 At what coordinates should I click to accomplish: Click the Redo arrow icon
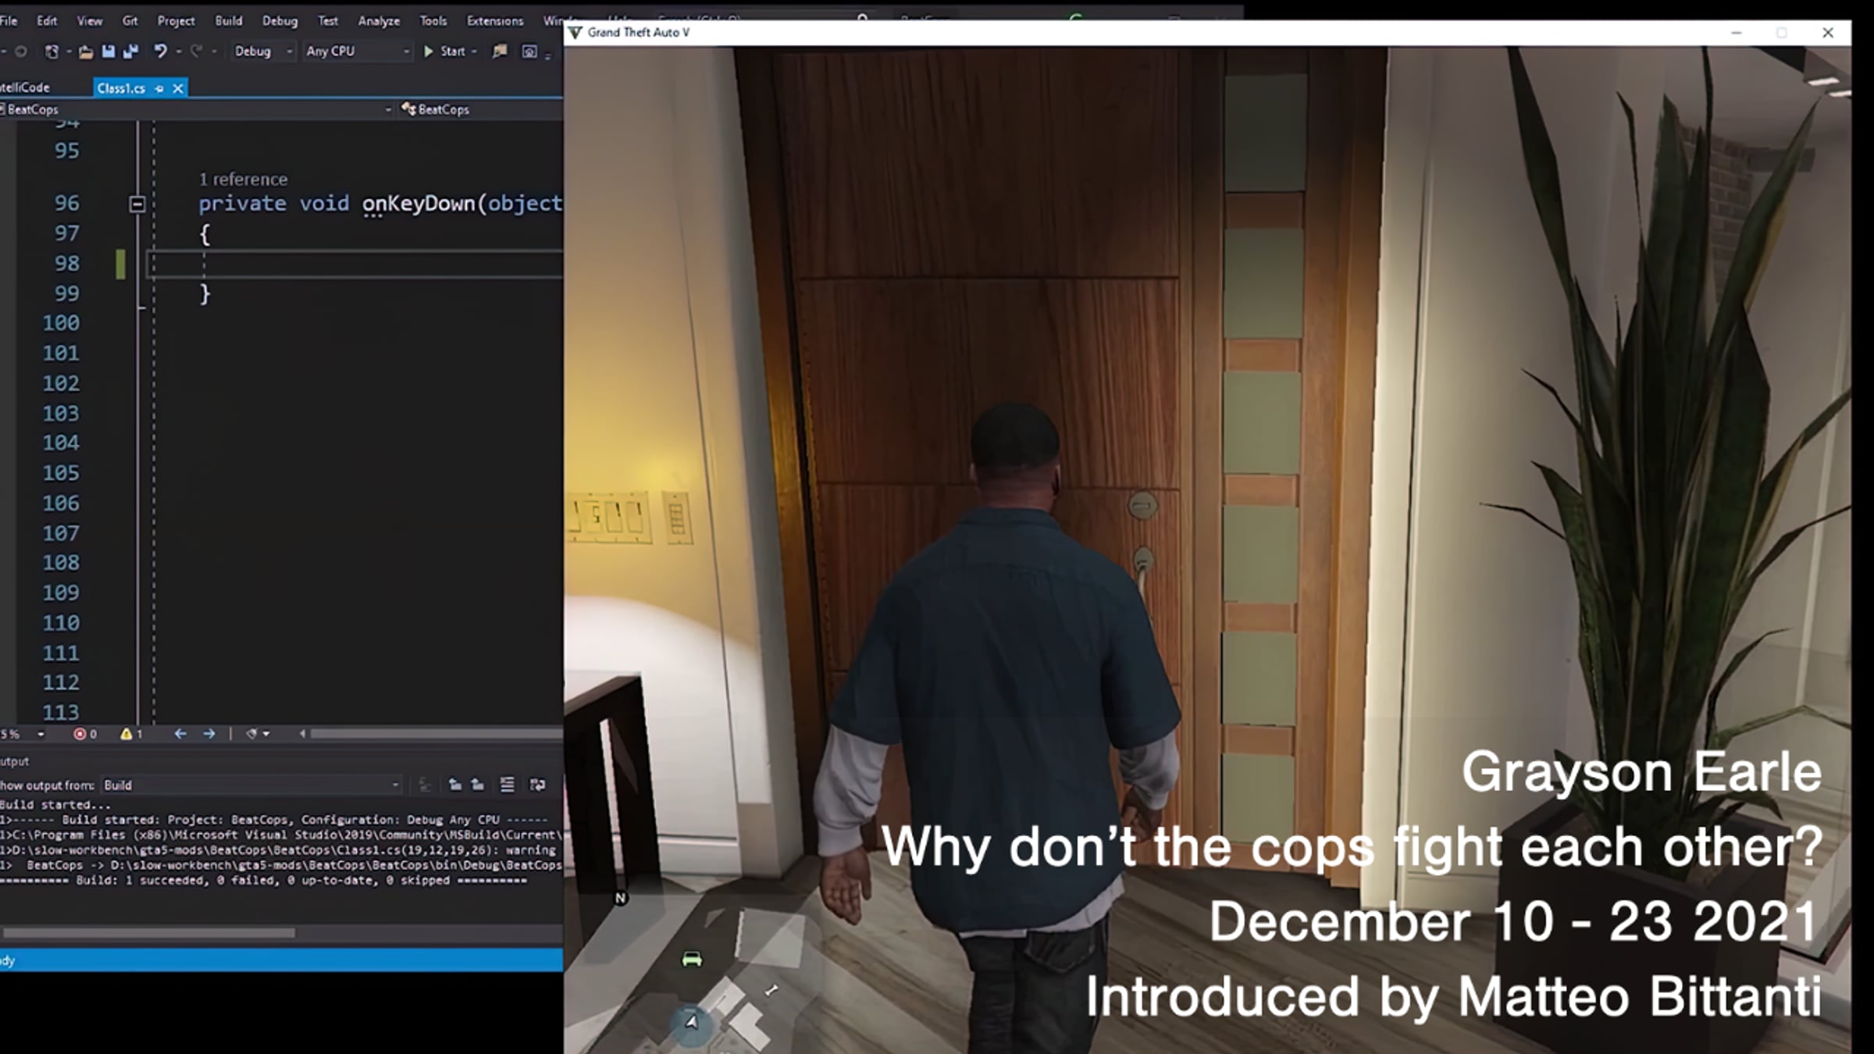click(x=196, y=52)
